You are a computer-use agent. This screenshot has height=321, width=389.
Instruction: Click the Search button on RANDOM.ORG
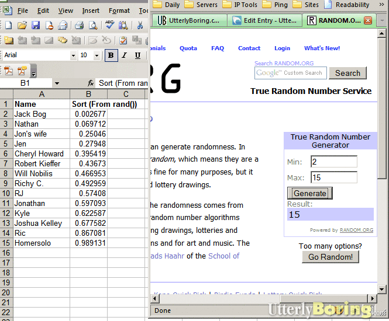(x=347, y=73)
